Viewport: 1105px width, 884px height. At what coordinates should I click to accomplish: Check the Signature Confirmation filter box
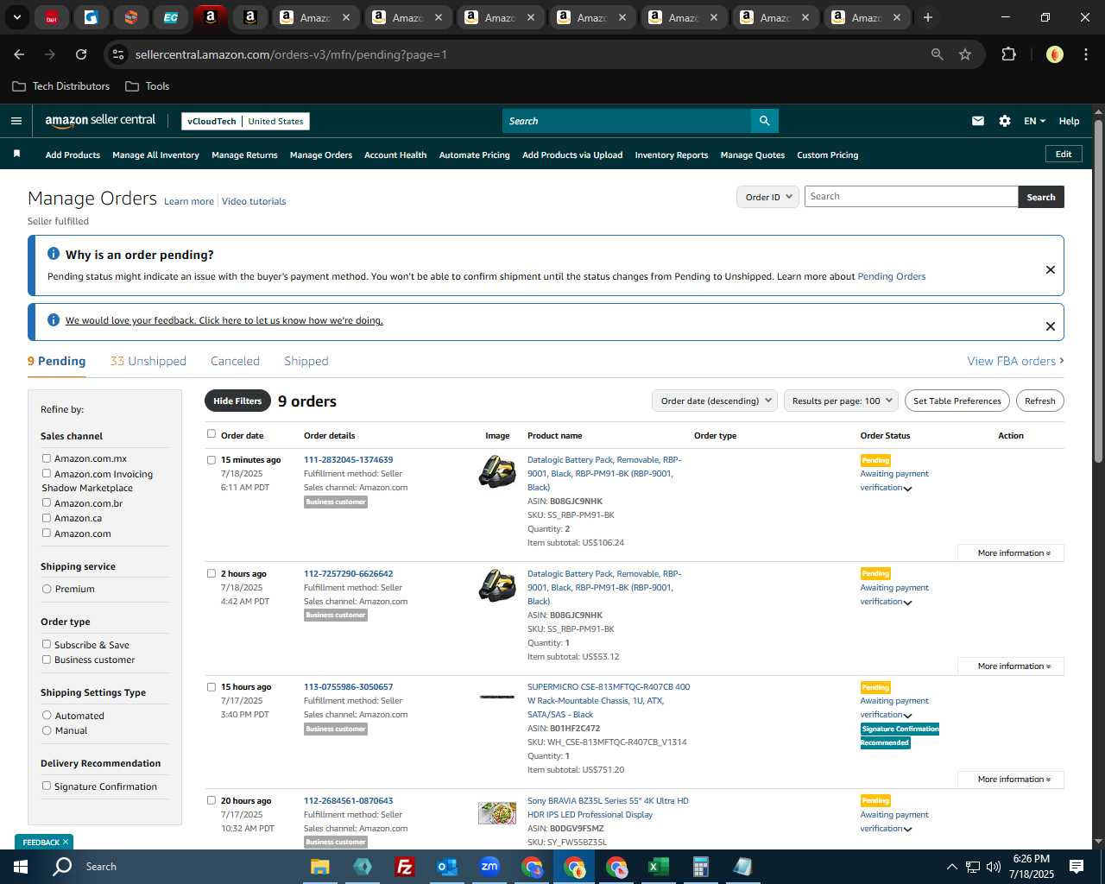(x=47, y=786)
